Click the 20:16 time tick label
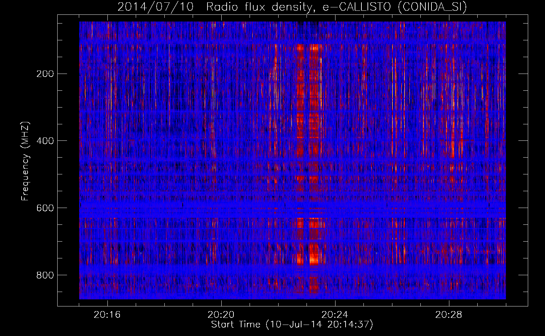Image resolution: width=545 pixels, height=336 pixels. point(107,315)
